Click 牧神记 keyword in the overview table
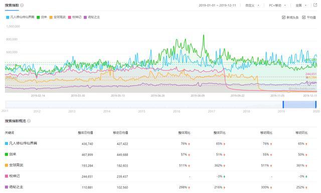 click(15, 176)
